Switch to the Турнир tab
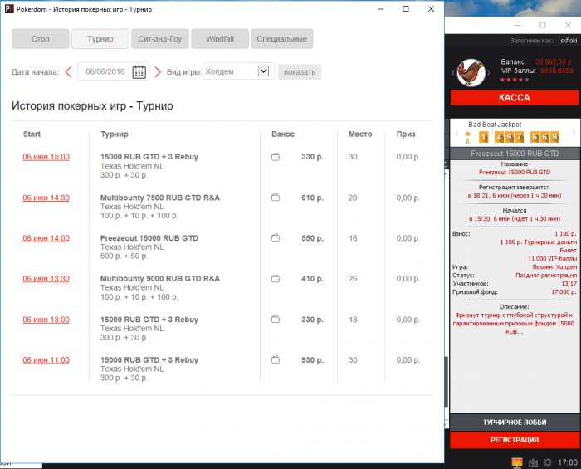The image size is (581, 469). coord(100,39)
